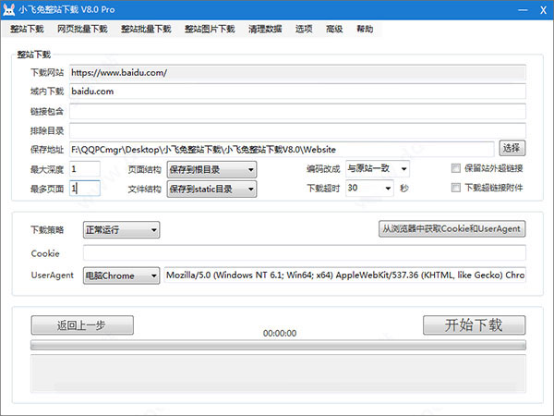The image size is (554, 416).
Task: Click the 最多页面 input field
Action: (x=85, y=189)
